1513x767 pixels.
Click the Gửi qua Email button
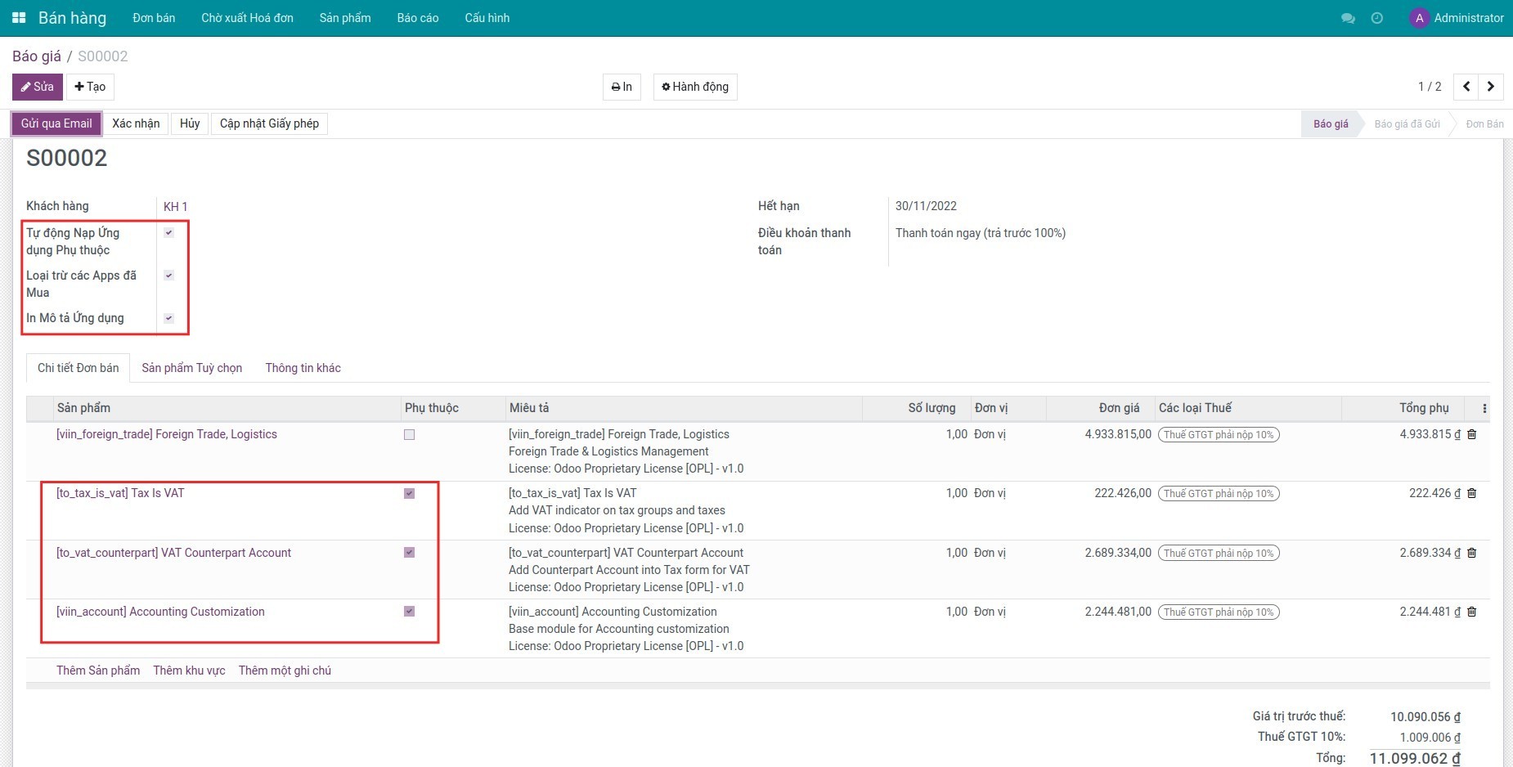click(x=56, y=123)
